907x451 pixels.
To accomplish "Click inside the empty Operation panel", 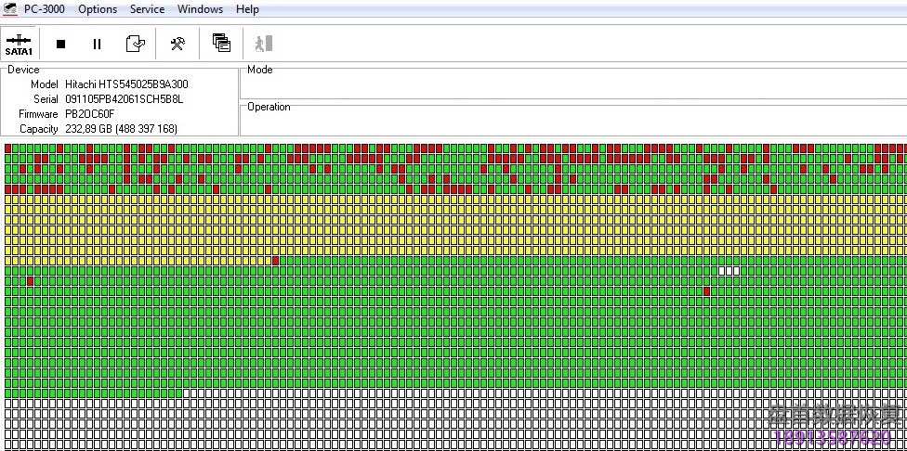I will 572,122.
